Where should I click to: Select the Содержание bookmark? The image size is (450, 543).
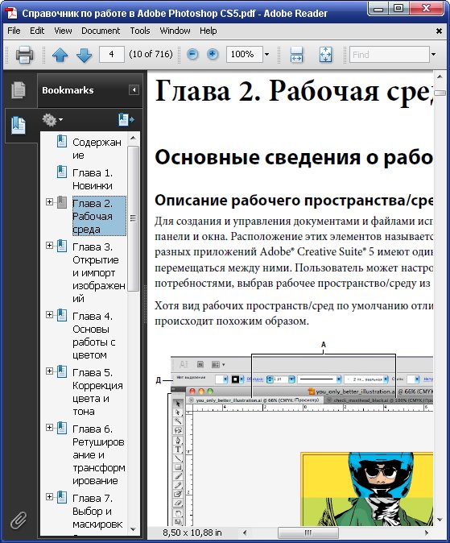tap(97, 148)
